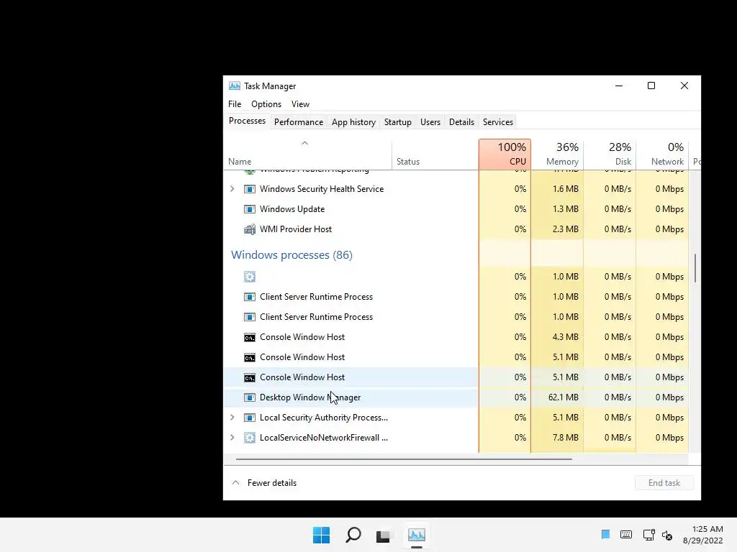Sort by the Status column header
Screen dimensions: 737x552
coord(435,155)
